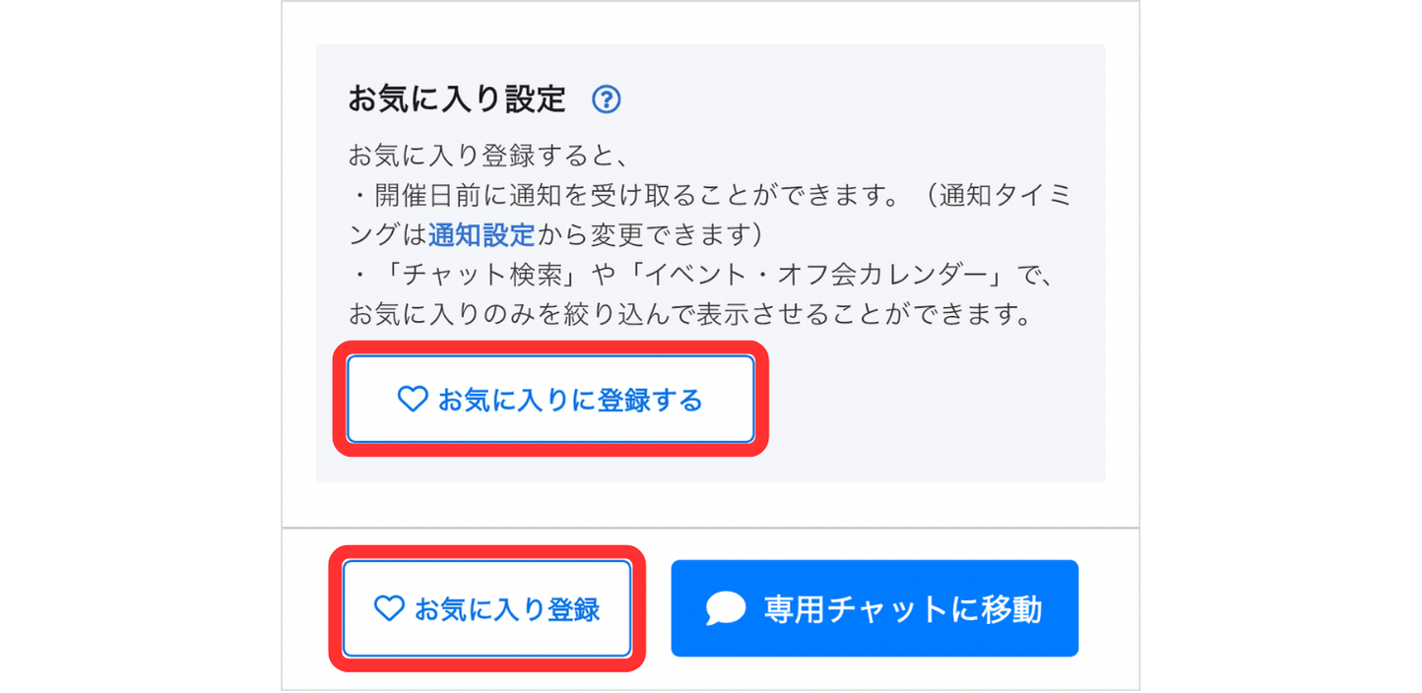Click the word ングは before 通知設定
This screenshot has height=693, width=1422.
point(388,234)
